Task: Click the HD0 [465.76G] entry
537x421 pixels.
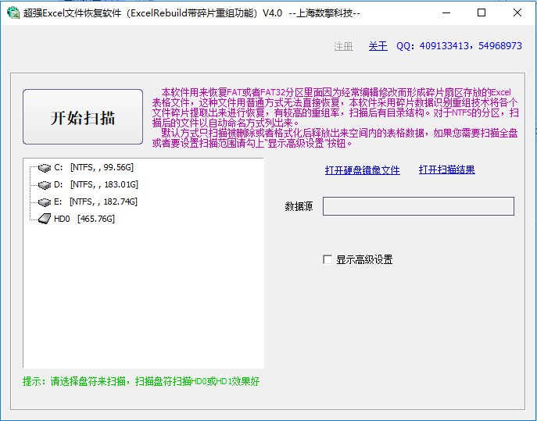Action: [x=84, y=219]
